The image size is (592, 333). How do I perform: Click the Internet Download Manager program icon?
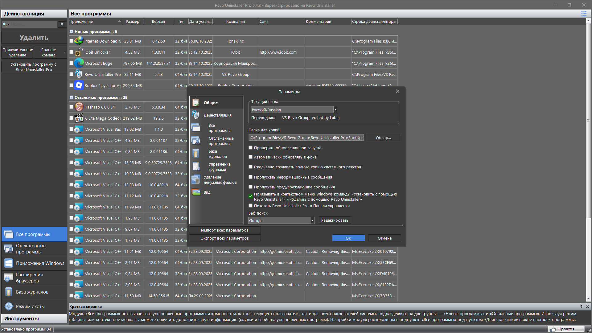point(79,41)
